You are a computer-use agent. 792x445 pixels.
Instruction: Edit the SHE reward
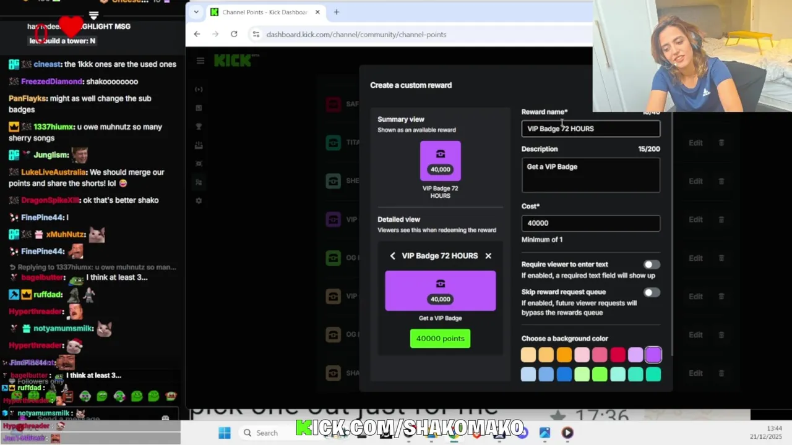[x=695, y=181]
